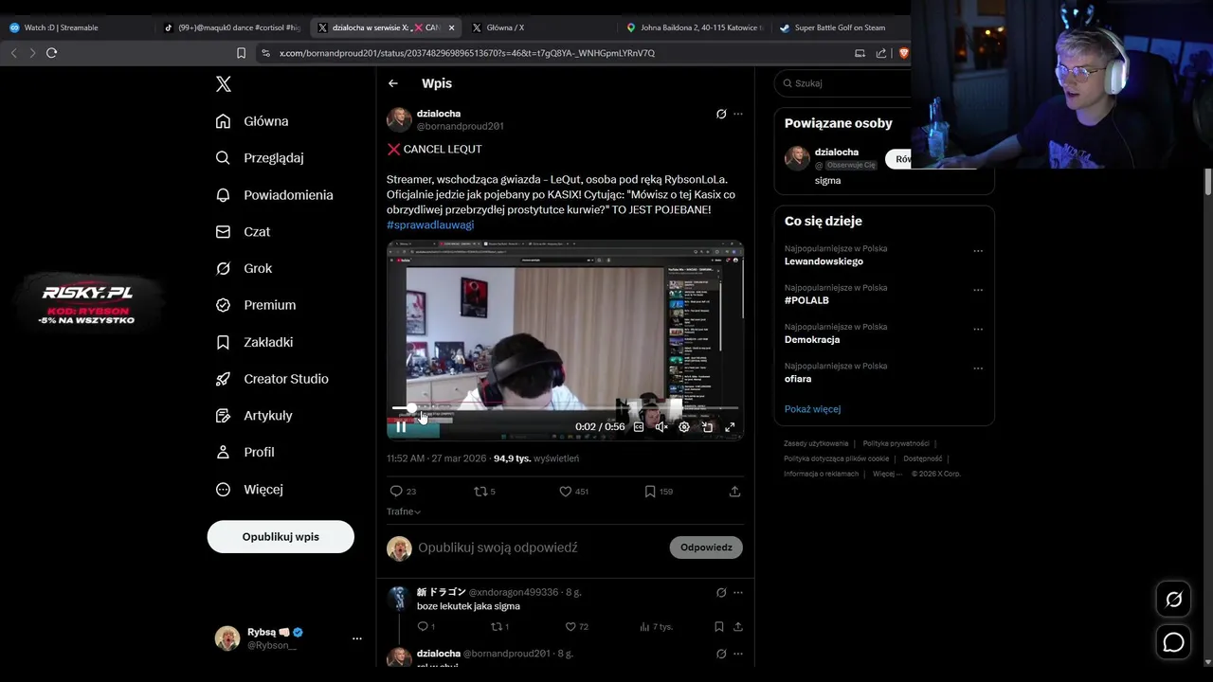Unmute the video
Viewport: 1213px width, 682px height.
[661, 427]
